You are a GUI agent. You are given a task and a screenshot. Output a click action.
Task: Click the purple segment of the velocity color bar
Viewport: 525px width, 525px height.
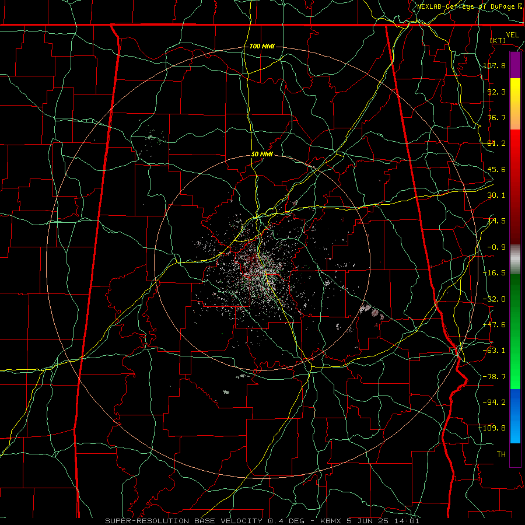click(x=515, y=65)
